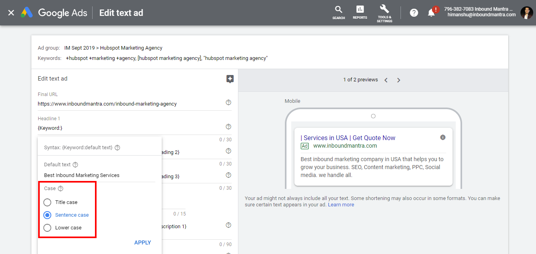
Task: Click the account email himanshu@inboundmantra.com
Action: pos(482,15)
